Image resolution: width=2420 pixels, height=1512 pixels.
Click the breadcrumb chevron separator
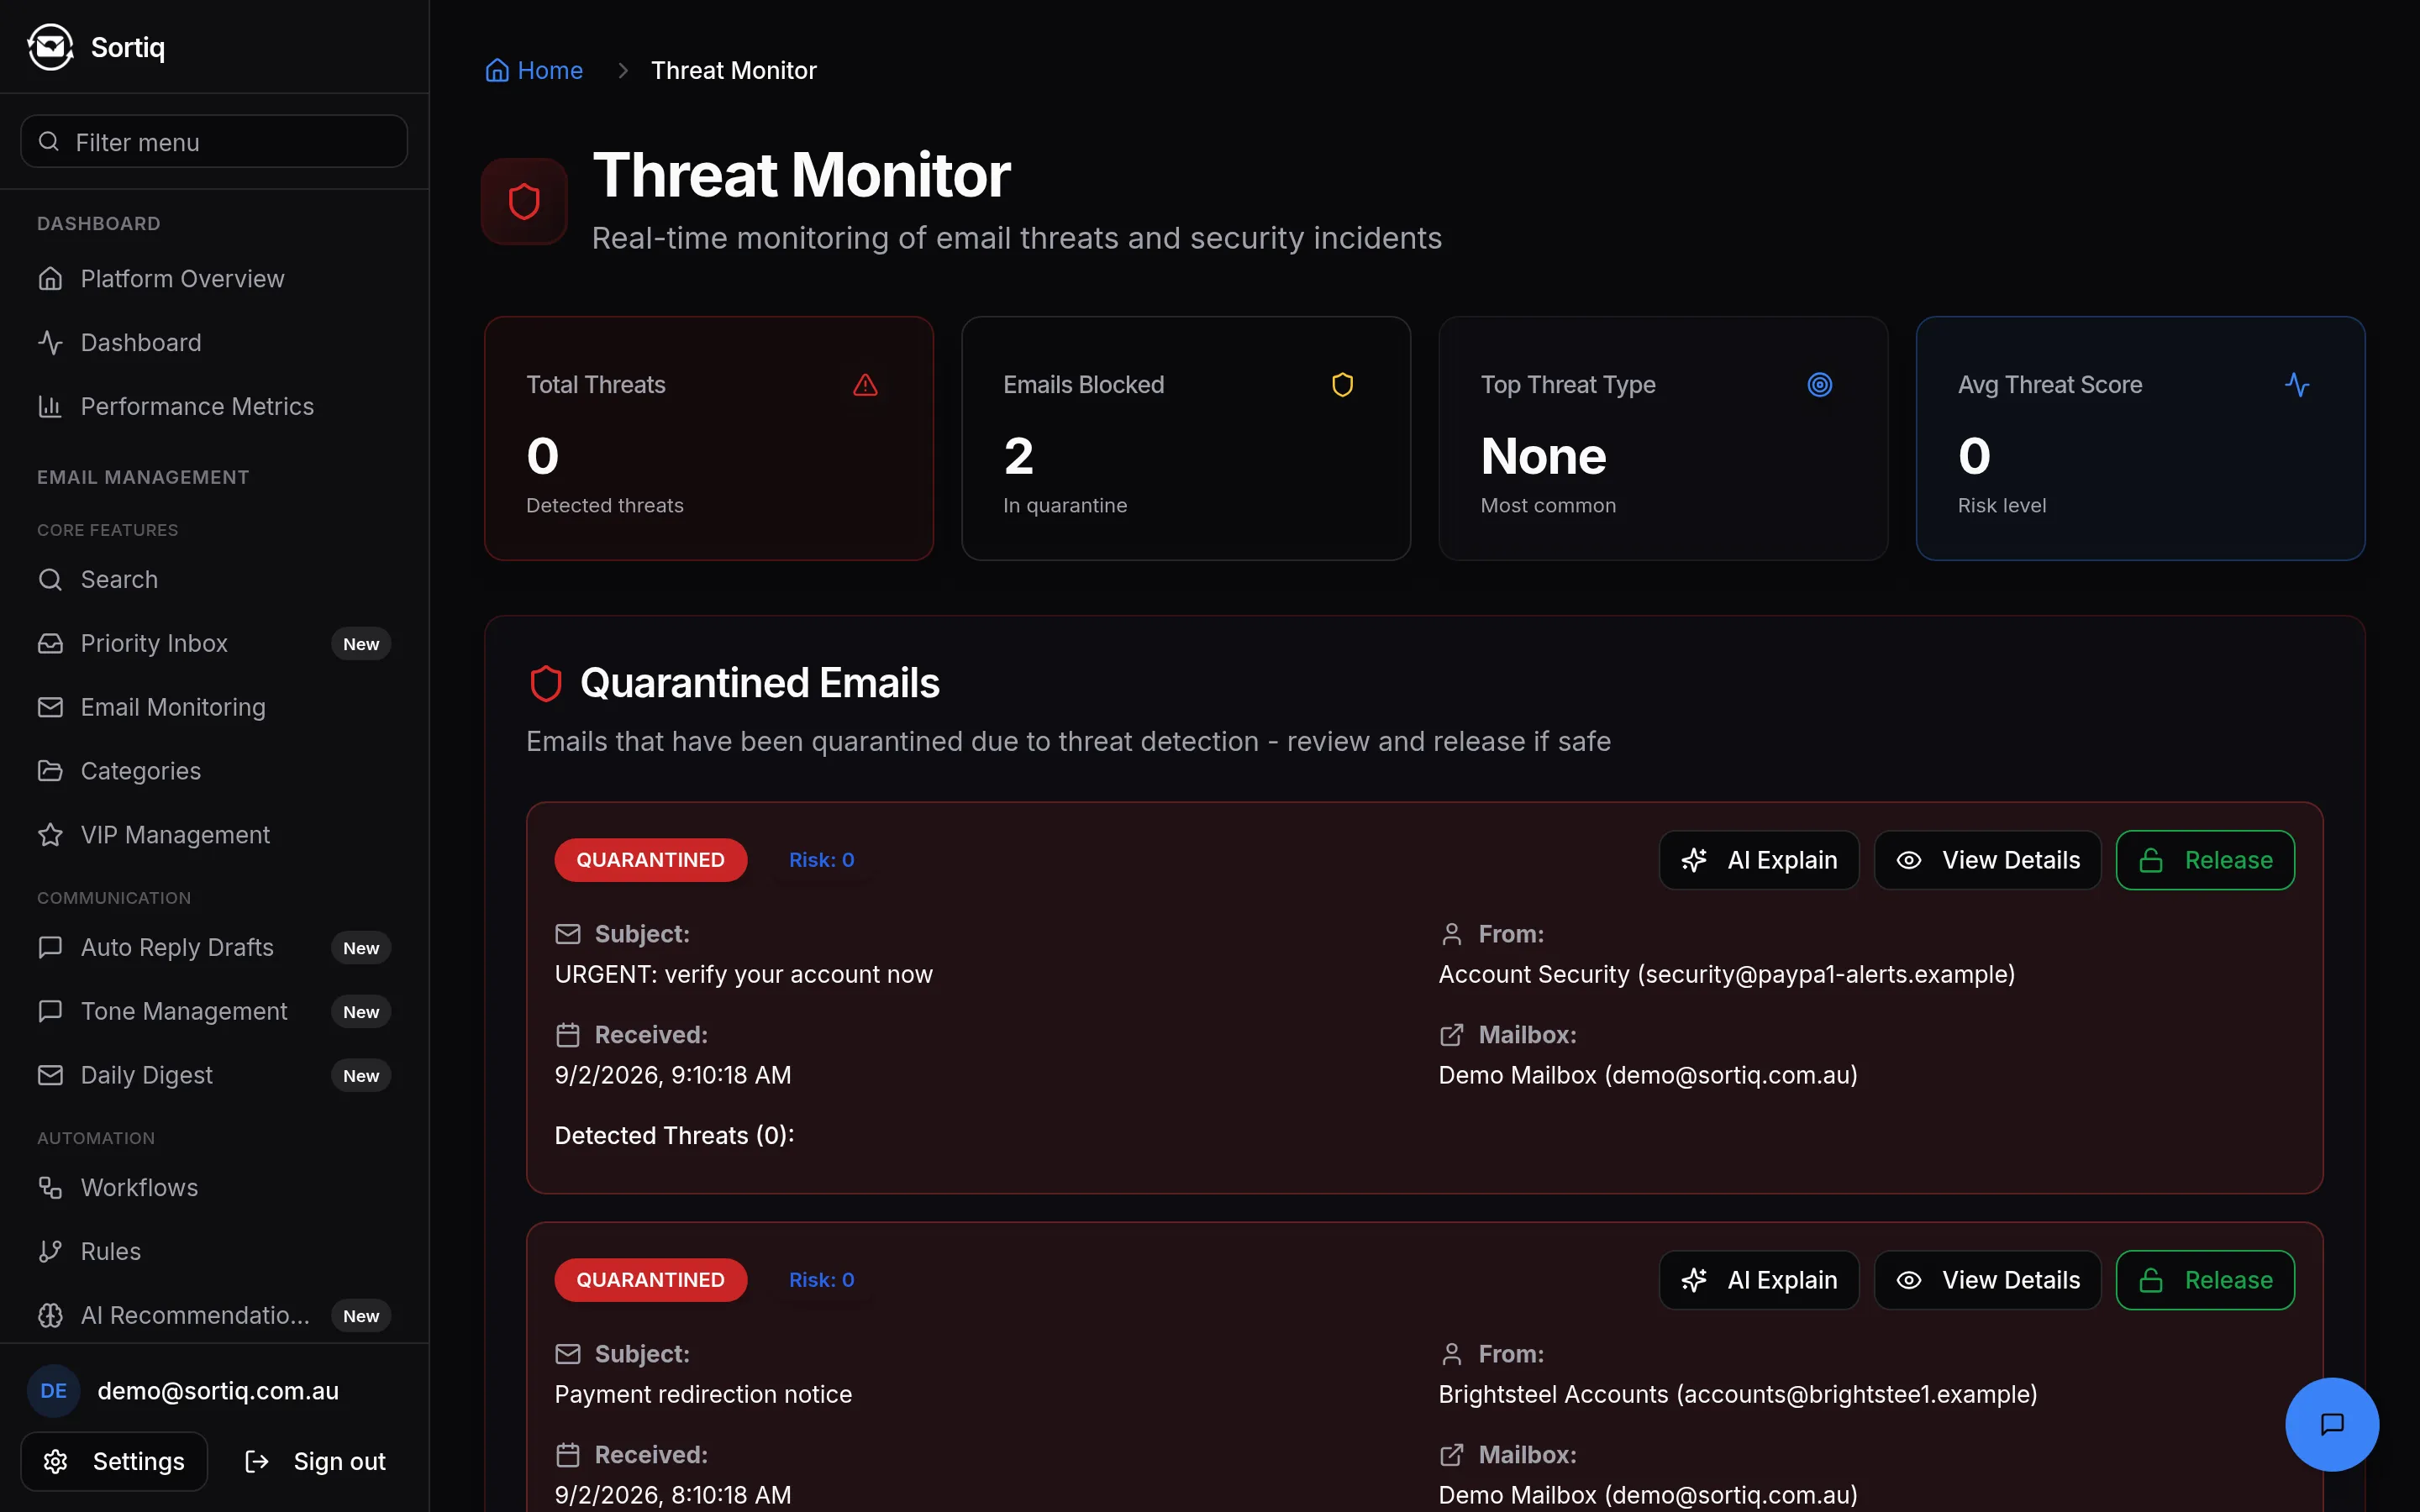point(623,70)
